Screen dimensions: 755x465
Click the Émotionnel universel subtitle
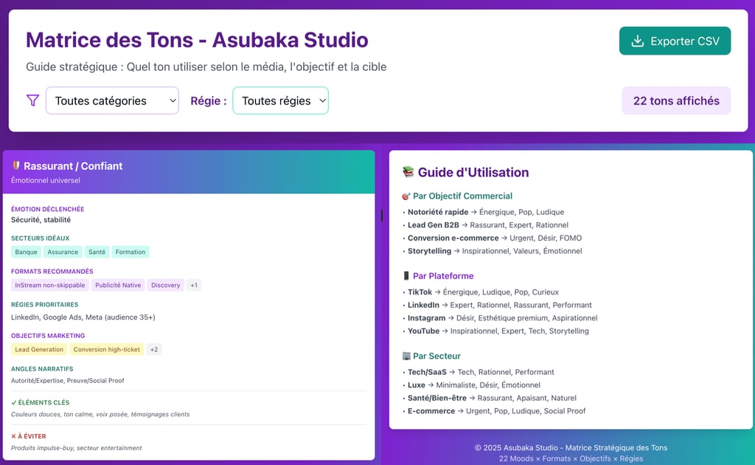pos(46,180)
